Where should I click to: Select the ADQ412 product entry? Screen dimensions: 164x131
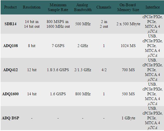tap(10, 70)
